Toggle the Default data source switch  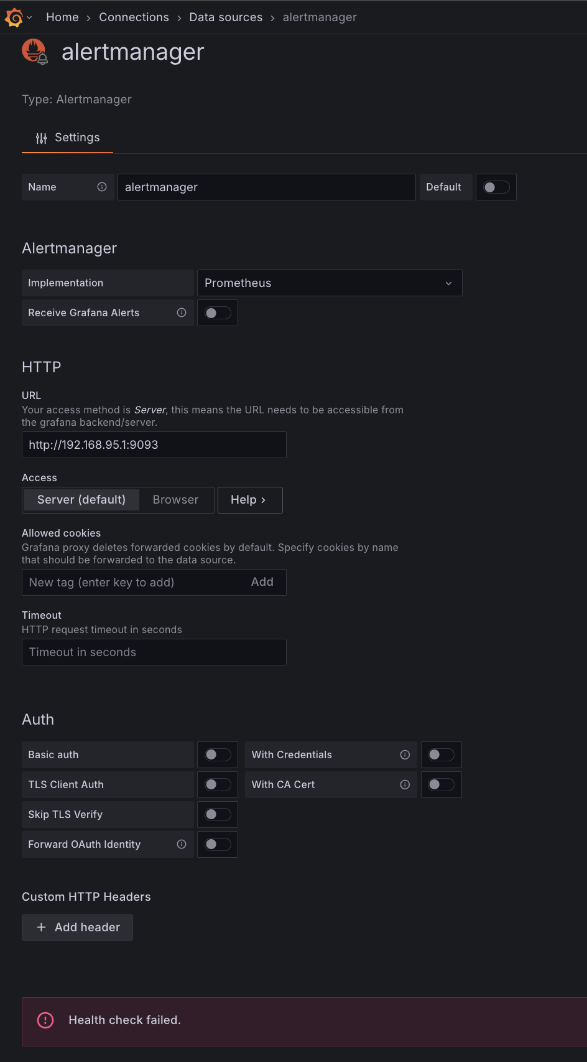point(496,187)
